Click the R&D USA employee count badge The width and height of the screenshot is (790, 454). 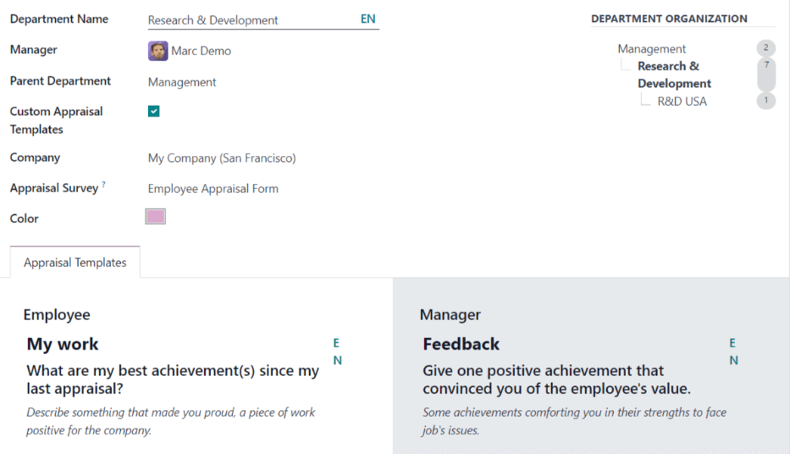765,101
